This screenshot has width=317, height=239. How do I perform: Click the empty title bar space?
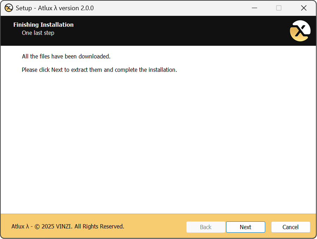[x=169, y=8]
